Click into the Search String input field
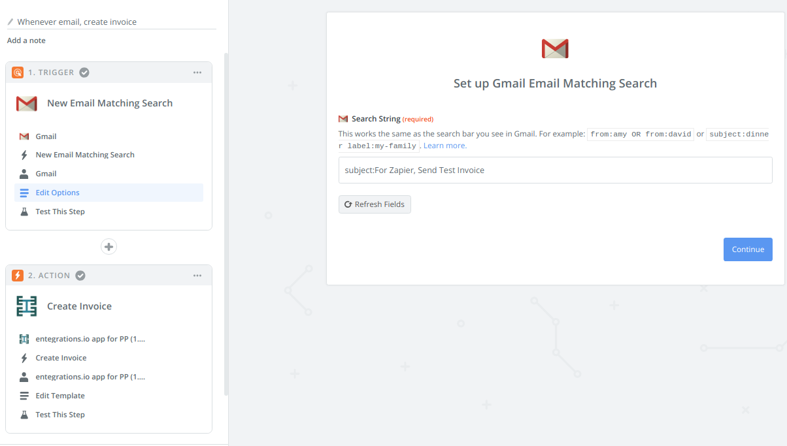This screenshot has height=446, width=787. [556, 170]
